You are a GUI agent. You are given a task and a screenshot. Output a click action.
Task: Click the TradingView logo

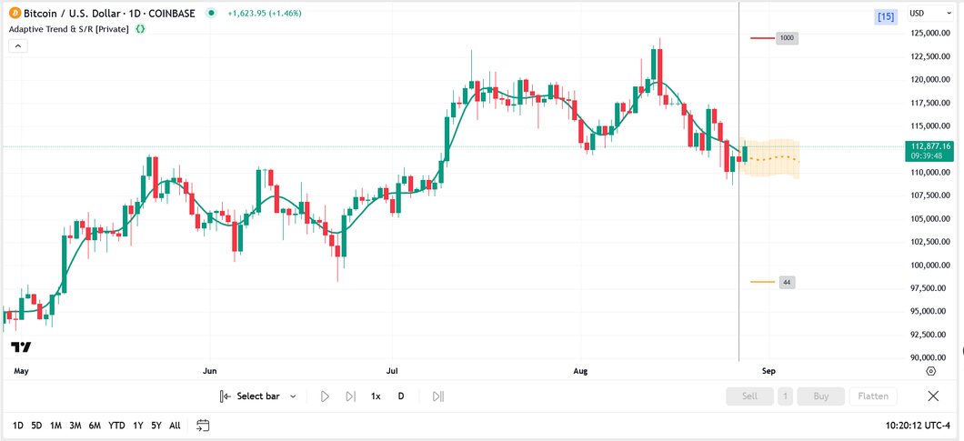coord(21,347)
